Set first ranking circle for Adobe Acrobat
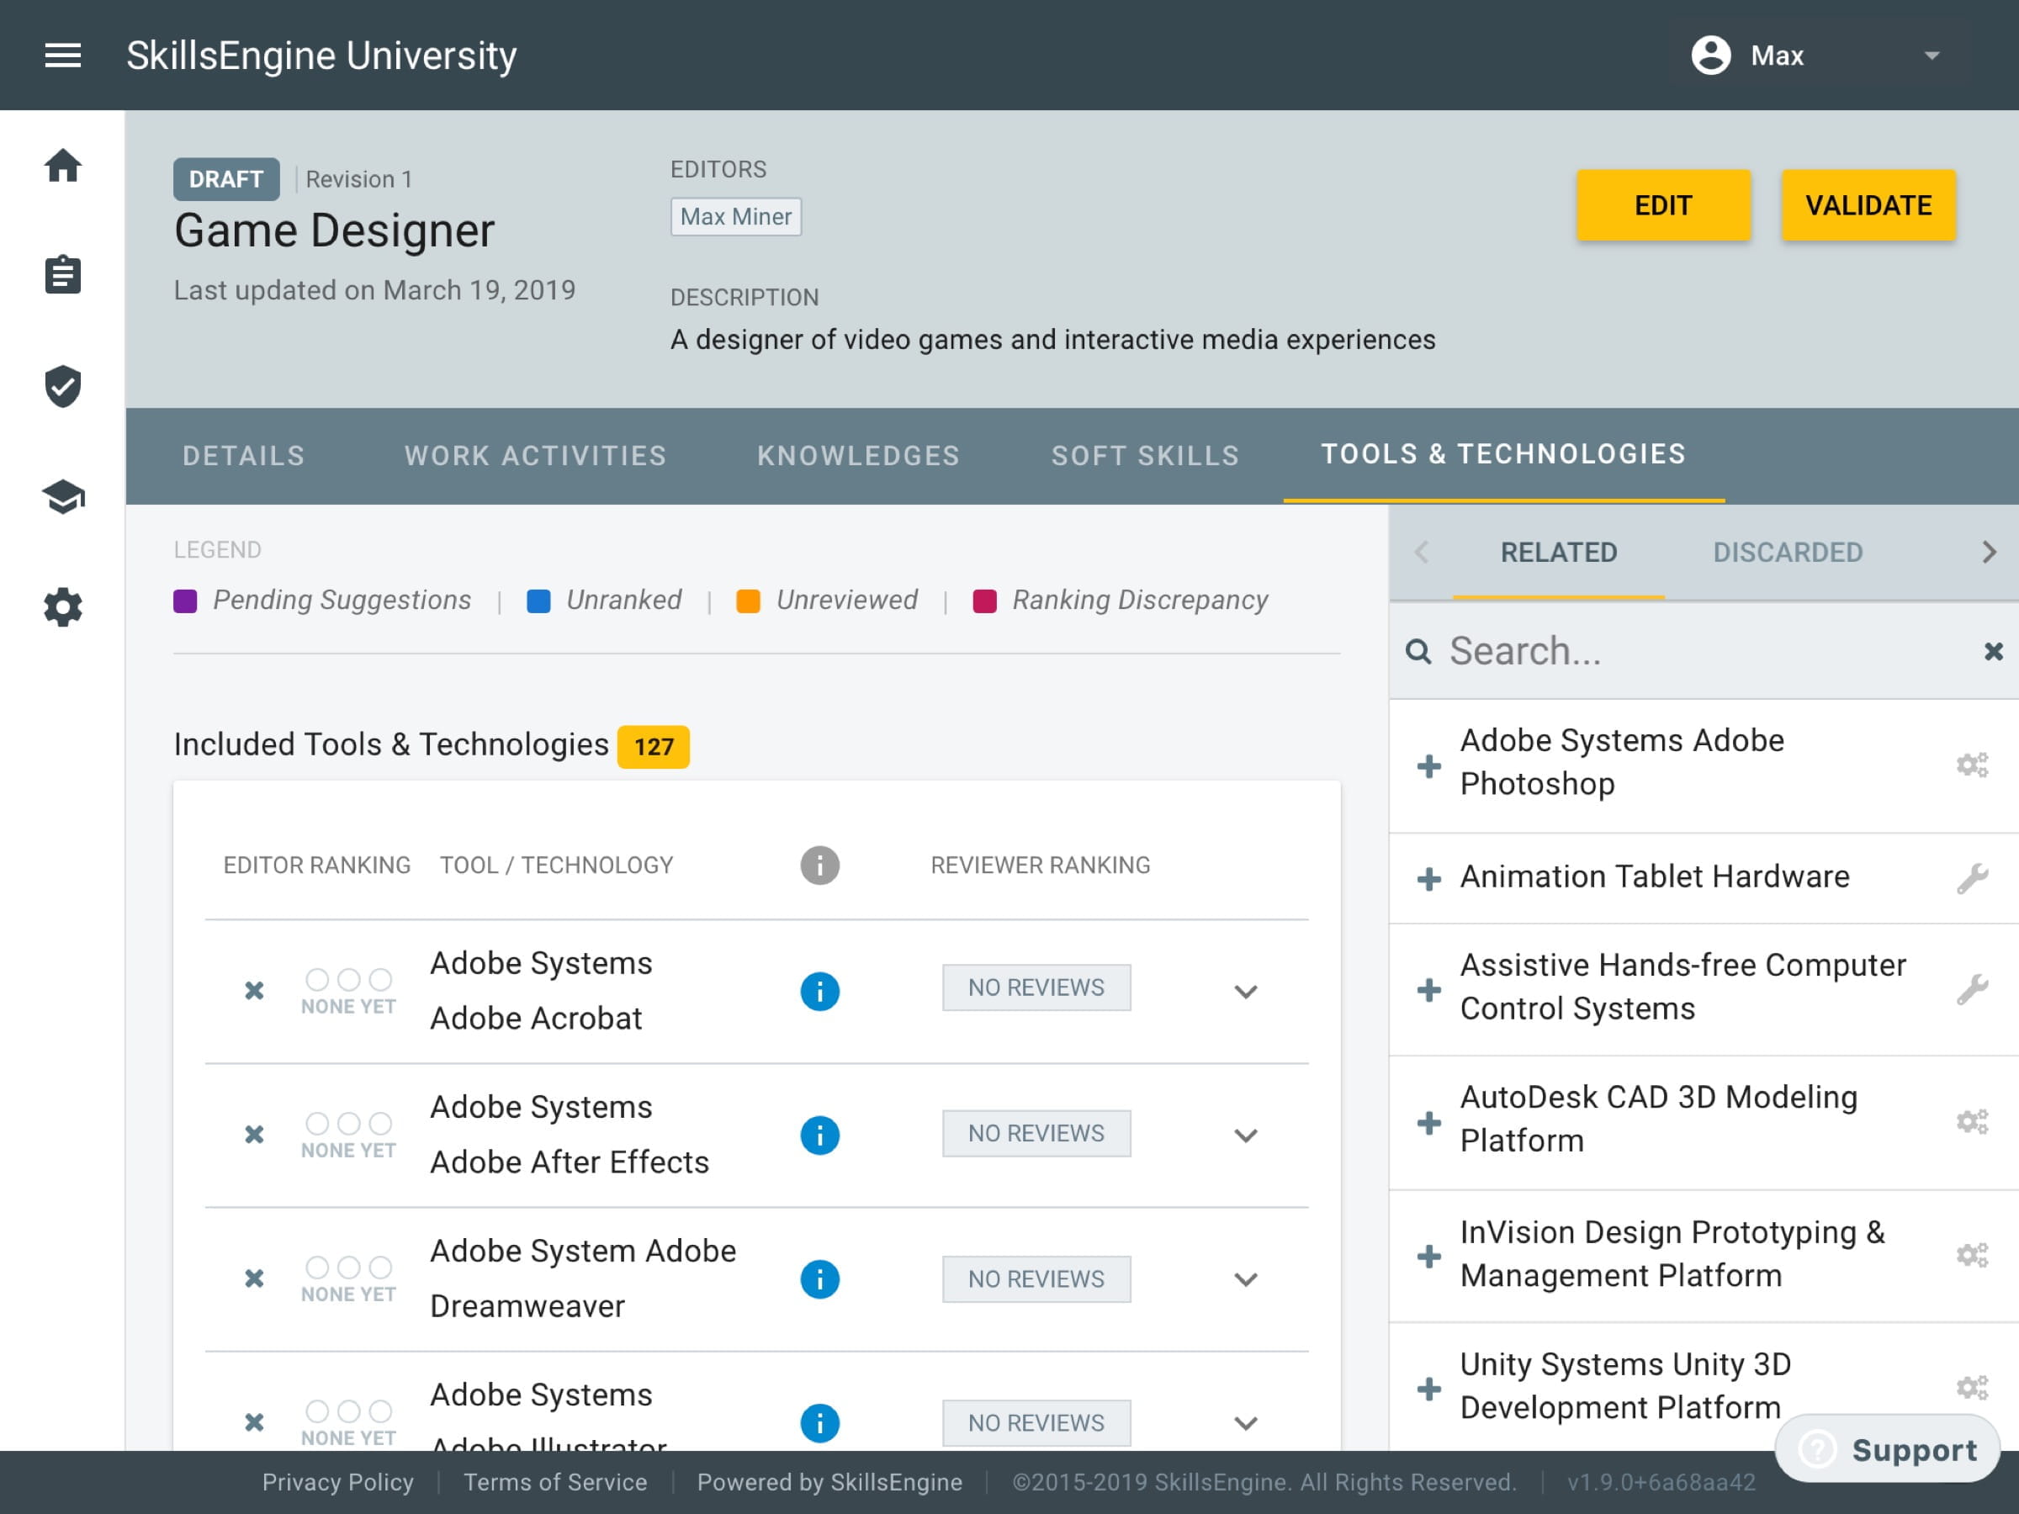The width and height of the screenshot is (2019, 1514). click(316, 979)
